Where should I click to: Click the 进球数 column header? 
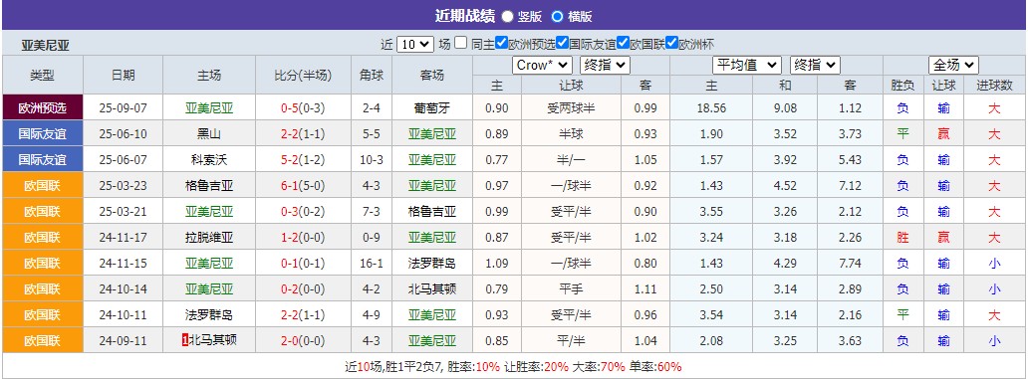click(994, 86)
